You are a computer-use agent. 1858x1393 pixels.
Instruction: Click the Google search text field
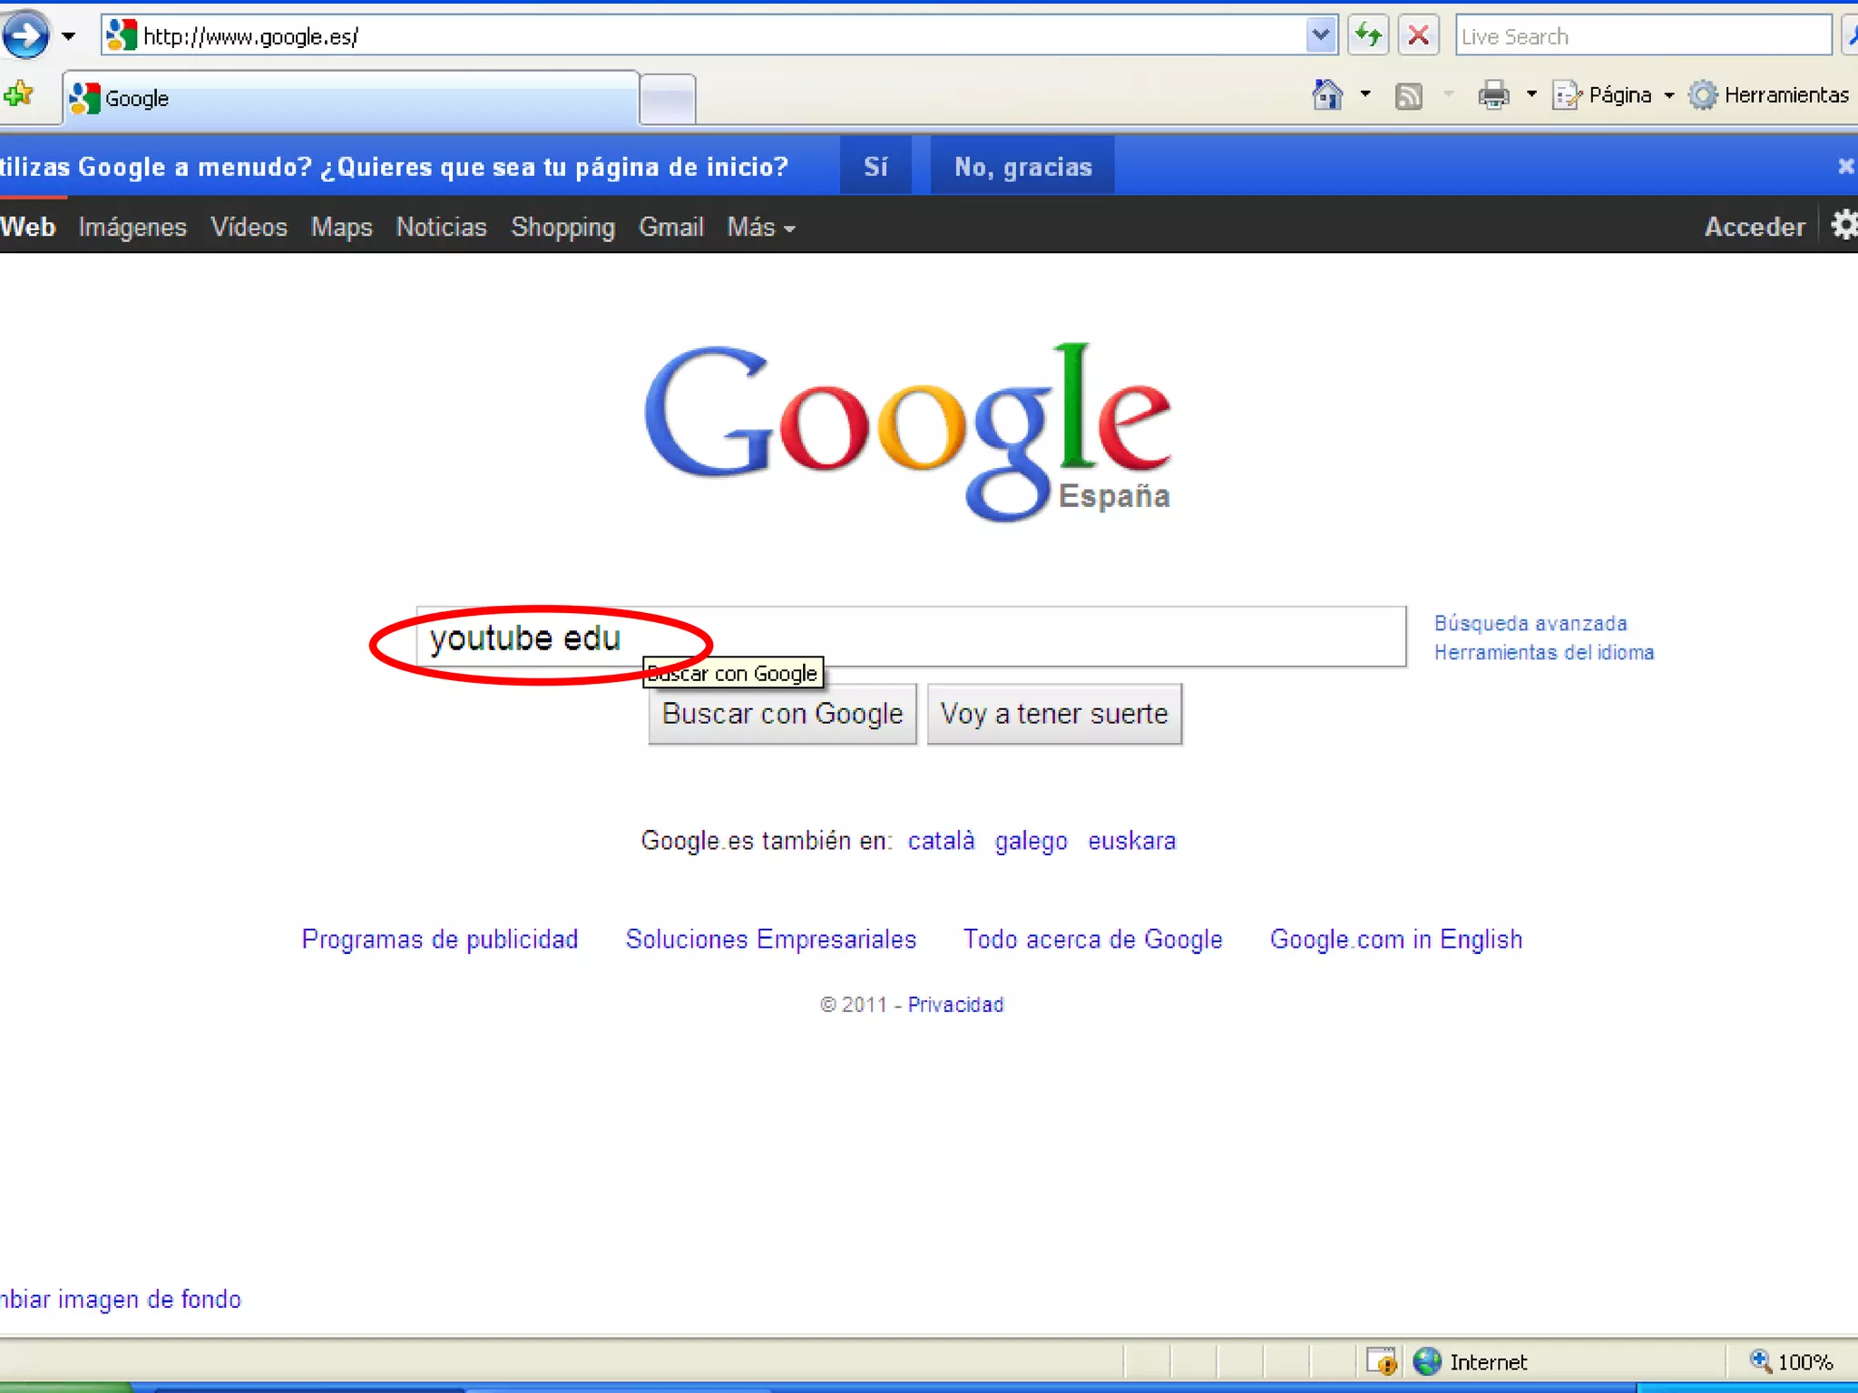tap(998, 638)
